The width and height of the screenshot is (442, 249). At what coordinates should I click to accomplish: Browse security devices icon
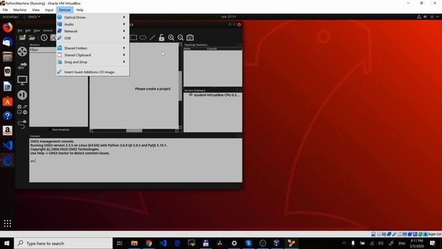pyautogui.click(x=22, y=95)
